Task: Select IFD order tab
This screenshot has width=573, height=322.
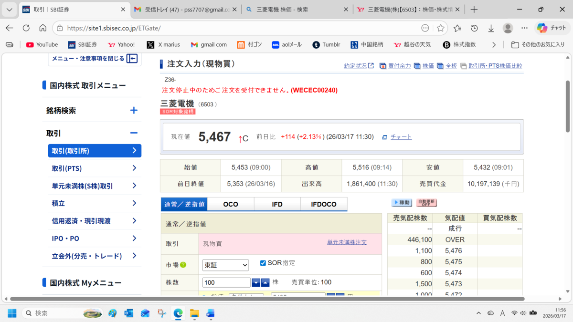Action: pyautogui.click(x=277, y=204)
